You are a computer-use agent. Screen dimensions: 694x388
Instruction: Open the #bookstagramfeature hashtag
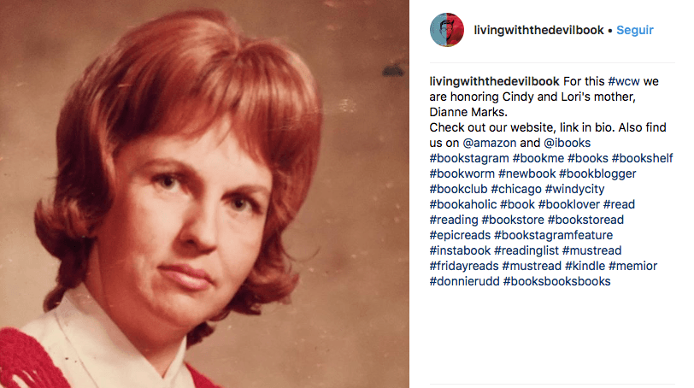pyautogui.click(x=553, y=235)
